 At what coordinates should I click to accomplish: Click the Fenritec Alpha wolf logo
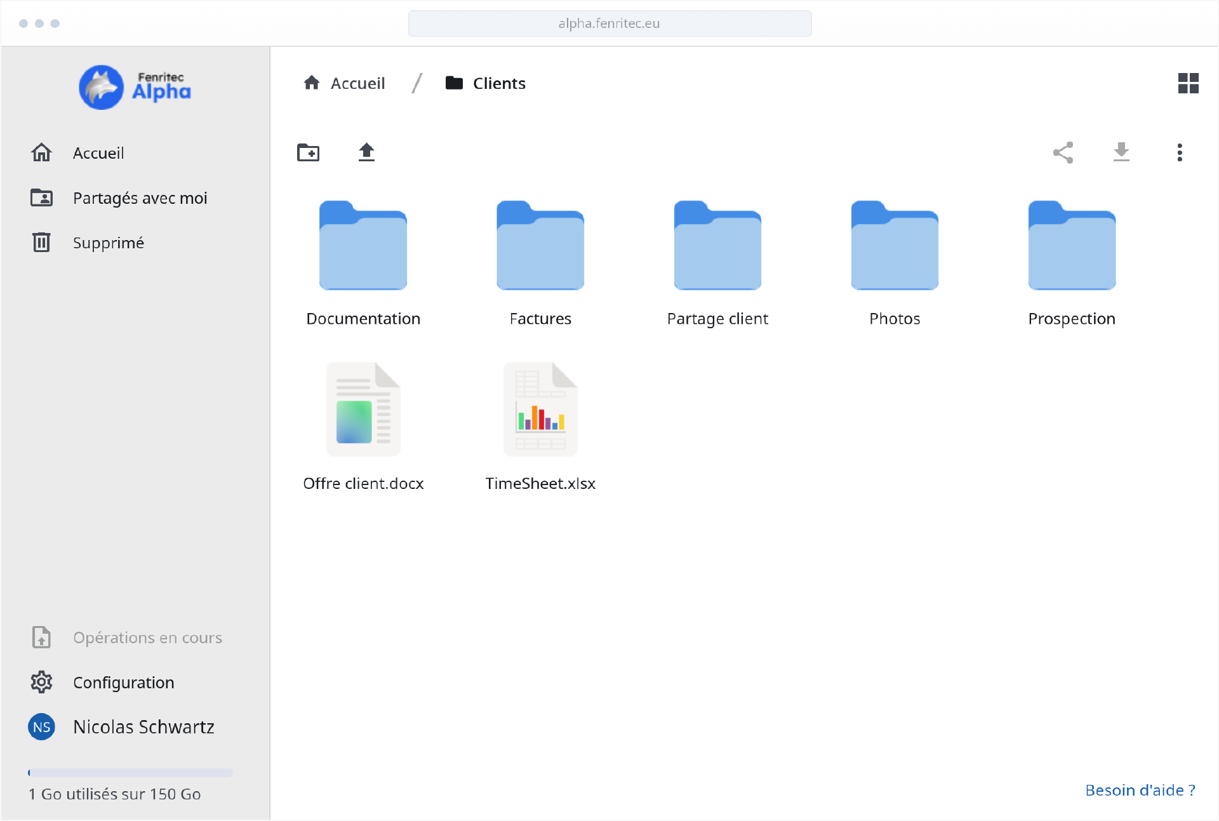(135, 87)
